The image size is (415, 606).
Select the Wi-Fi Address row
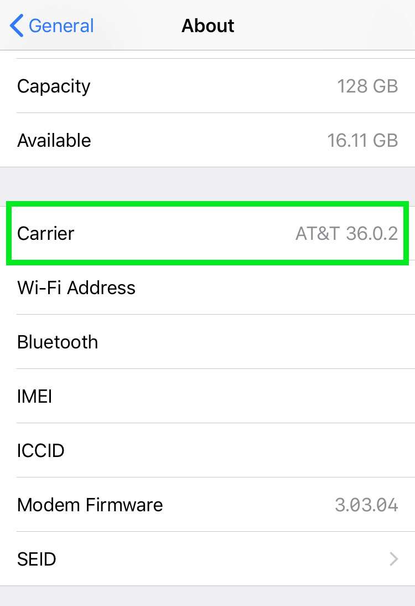pos(207,287)
